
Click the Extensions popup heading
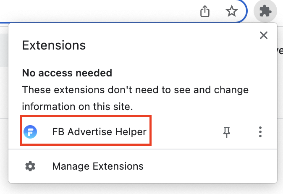(54, 45)
